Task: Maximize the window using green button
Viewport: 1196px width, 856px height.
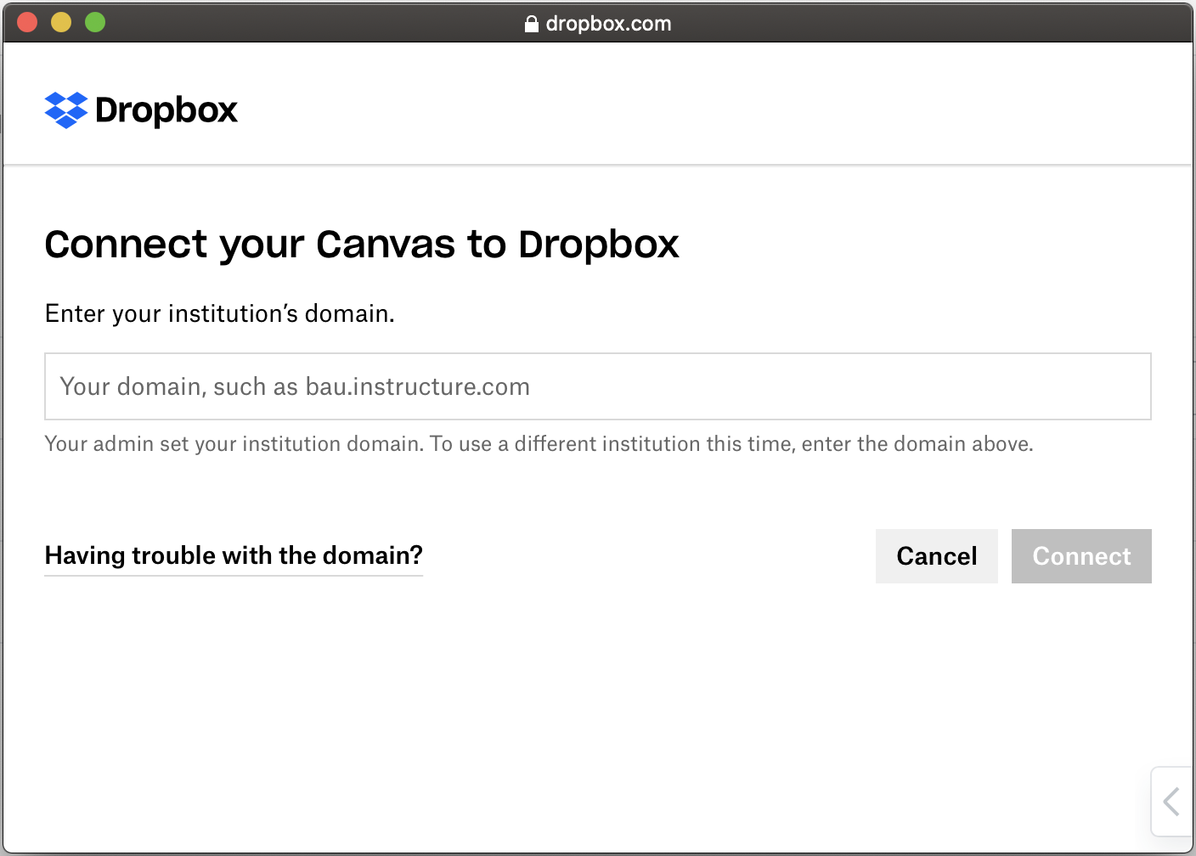Action: click(x=95, y=23)
